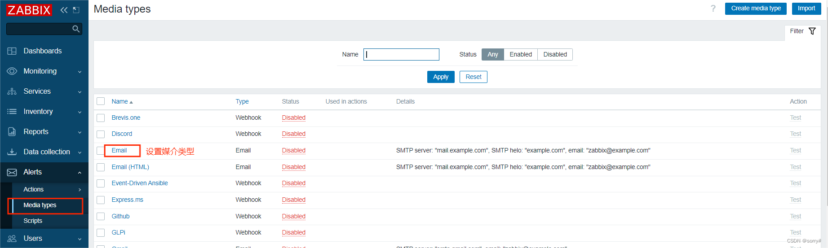Open the Discord media type link
The width and height of the screenshot is (828, 248).
(x=122, y=134)
